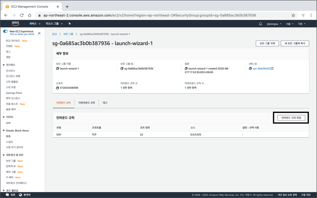Close the New EC2 Experience banner
Viewport: 317px width, 198px height.
click(39, 33)
